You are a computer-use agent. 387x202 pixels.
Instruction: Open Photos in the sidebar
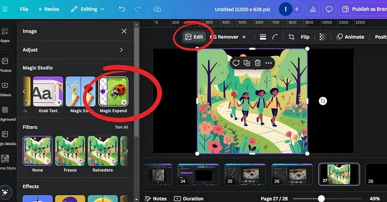5,65
